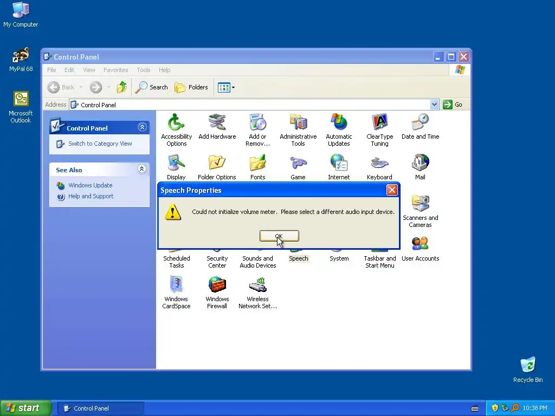Screen dimensions: 555x416
Task: Open Folder Options icon
Action: (217, 162)
